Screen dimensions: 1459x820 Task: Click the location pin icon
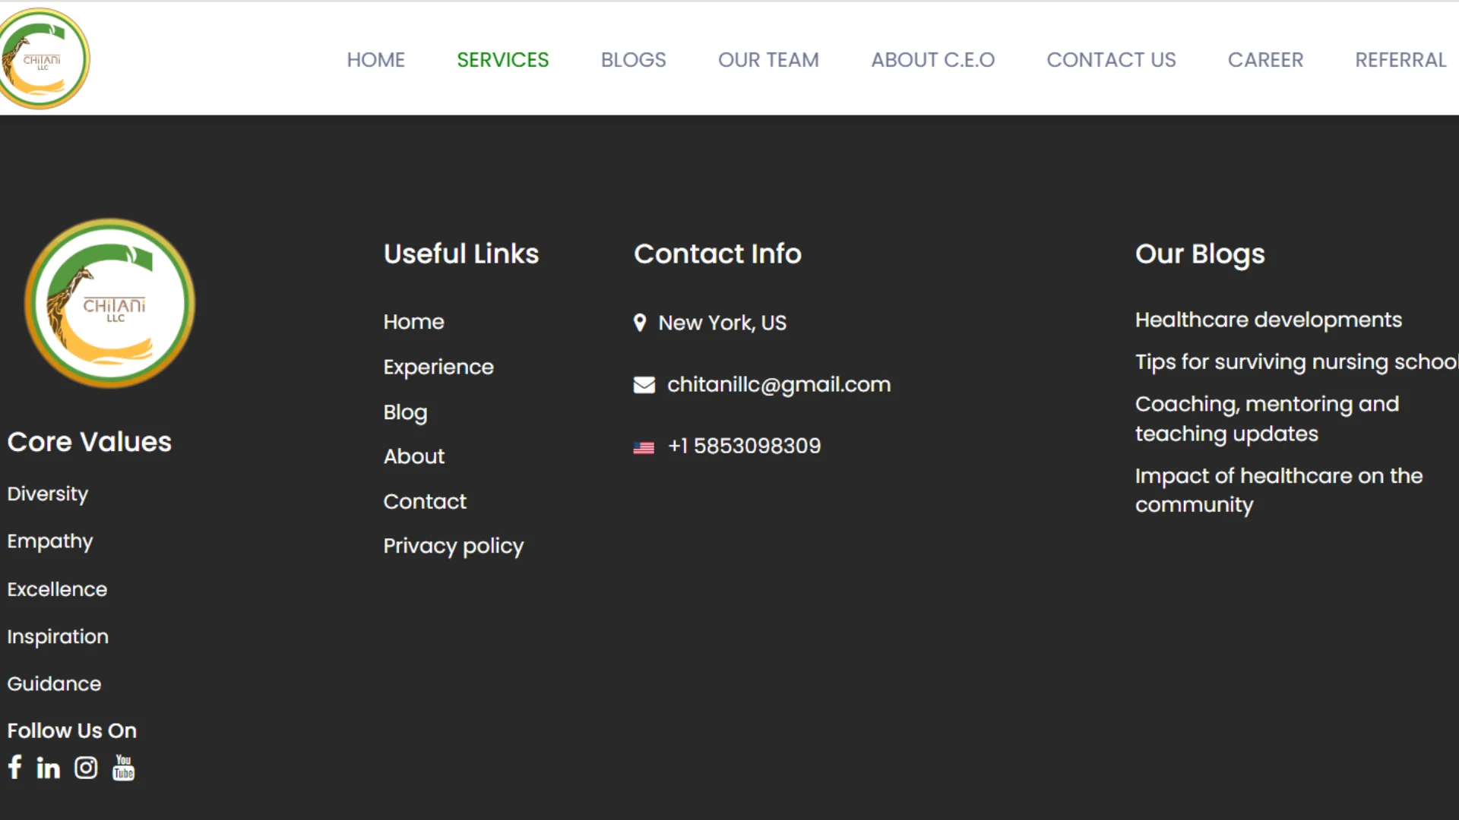pos(640,323)
